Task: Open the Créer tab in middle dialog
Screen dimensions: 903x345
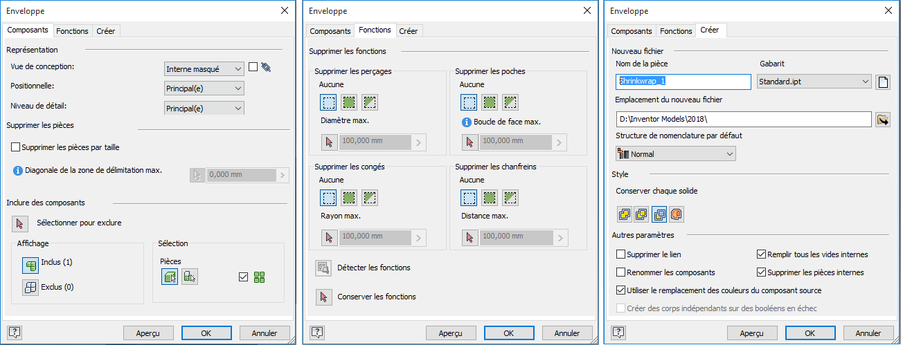Action: click(x=408, y=31)
